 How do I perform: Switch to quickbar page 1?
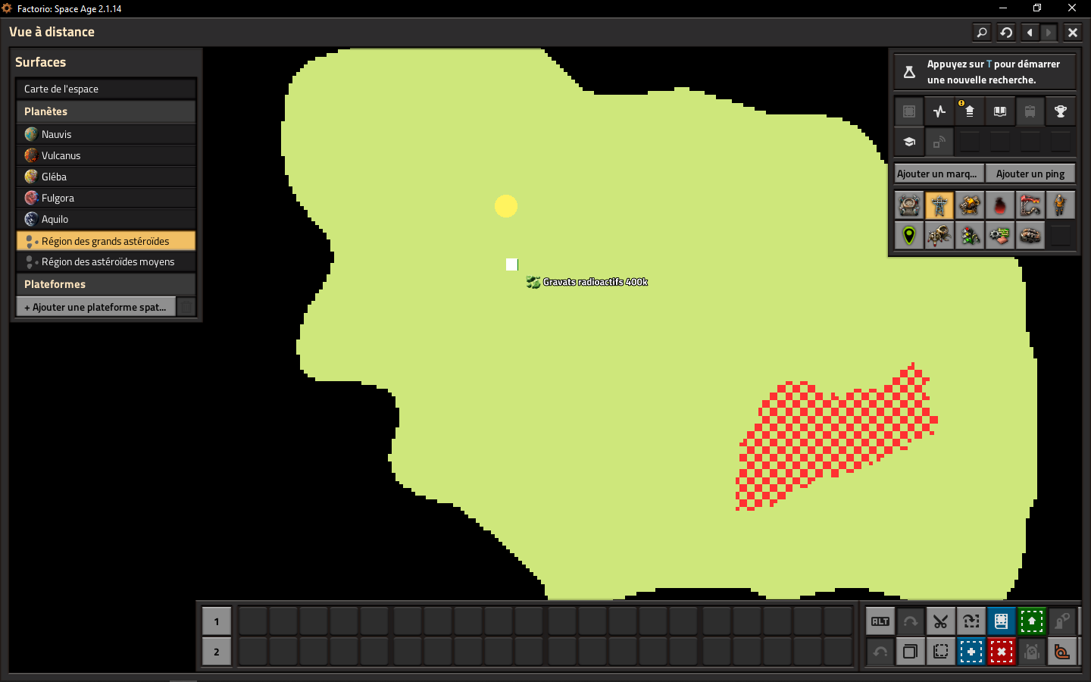point(217,621)
